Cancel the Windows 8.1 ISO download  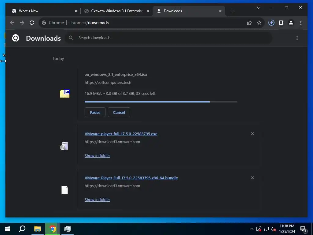[x=119, y=112]
